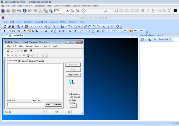This screenshot has height=126, width=179.
Task: Click the Stop button
Action: [73, 70]
